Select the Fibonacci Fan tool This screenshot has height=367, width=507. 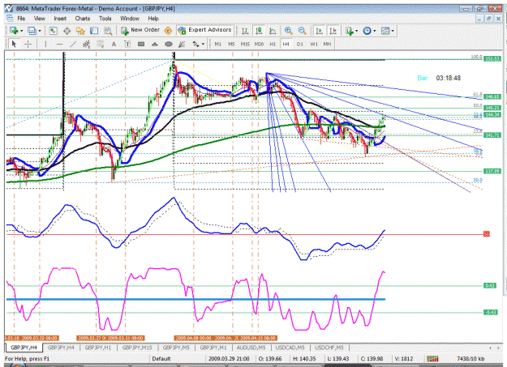pos(182,44)
